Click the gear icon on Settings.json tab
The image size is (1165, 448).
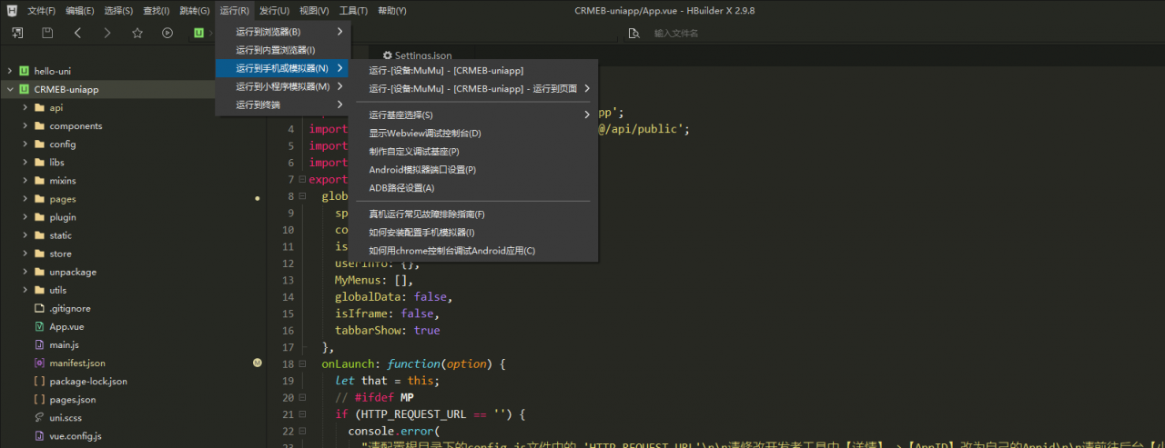coord(387,55)
